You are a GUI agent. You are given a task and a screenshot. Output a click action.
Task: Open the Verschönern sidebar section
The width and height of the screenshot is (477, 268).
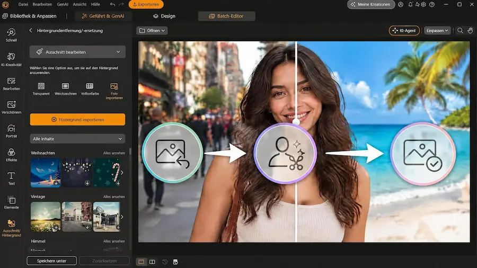pyautogui.click(x=11, y=108)
